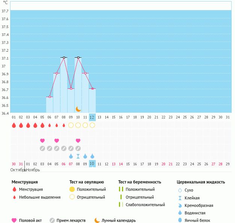Viewport: 235px width, 223px height.
Task: Click the Яичный белок legend drop icon
Action: click(x=180, y=220)
